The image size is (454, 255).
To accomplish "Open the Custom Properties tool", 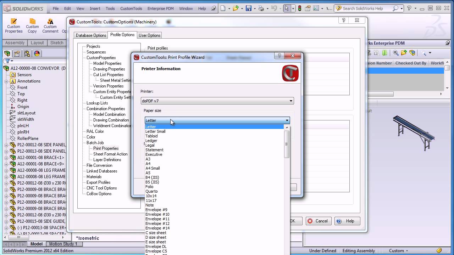I will (x=13, y=26).
